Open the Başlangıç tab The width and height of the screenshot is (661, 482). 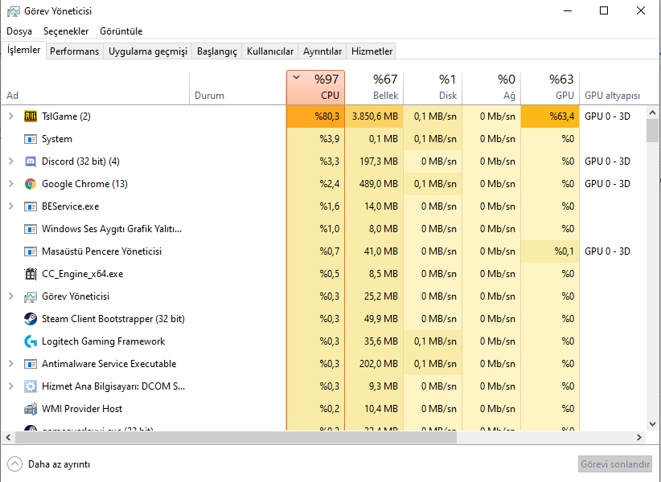[217, 51]
